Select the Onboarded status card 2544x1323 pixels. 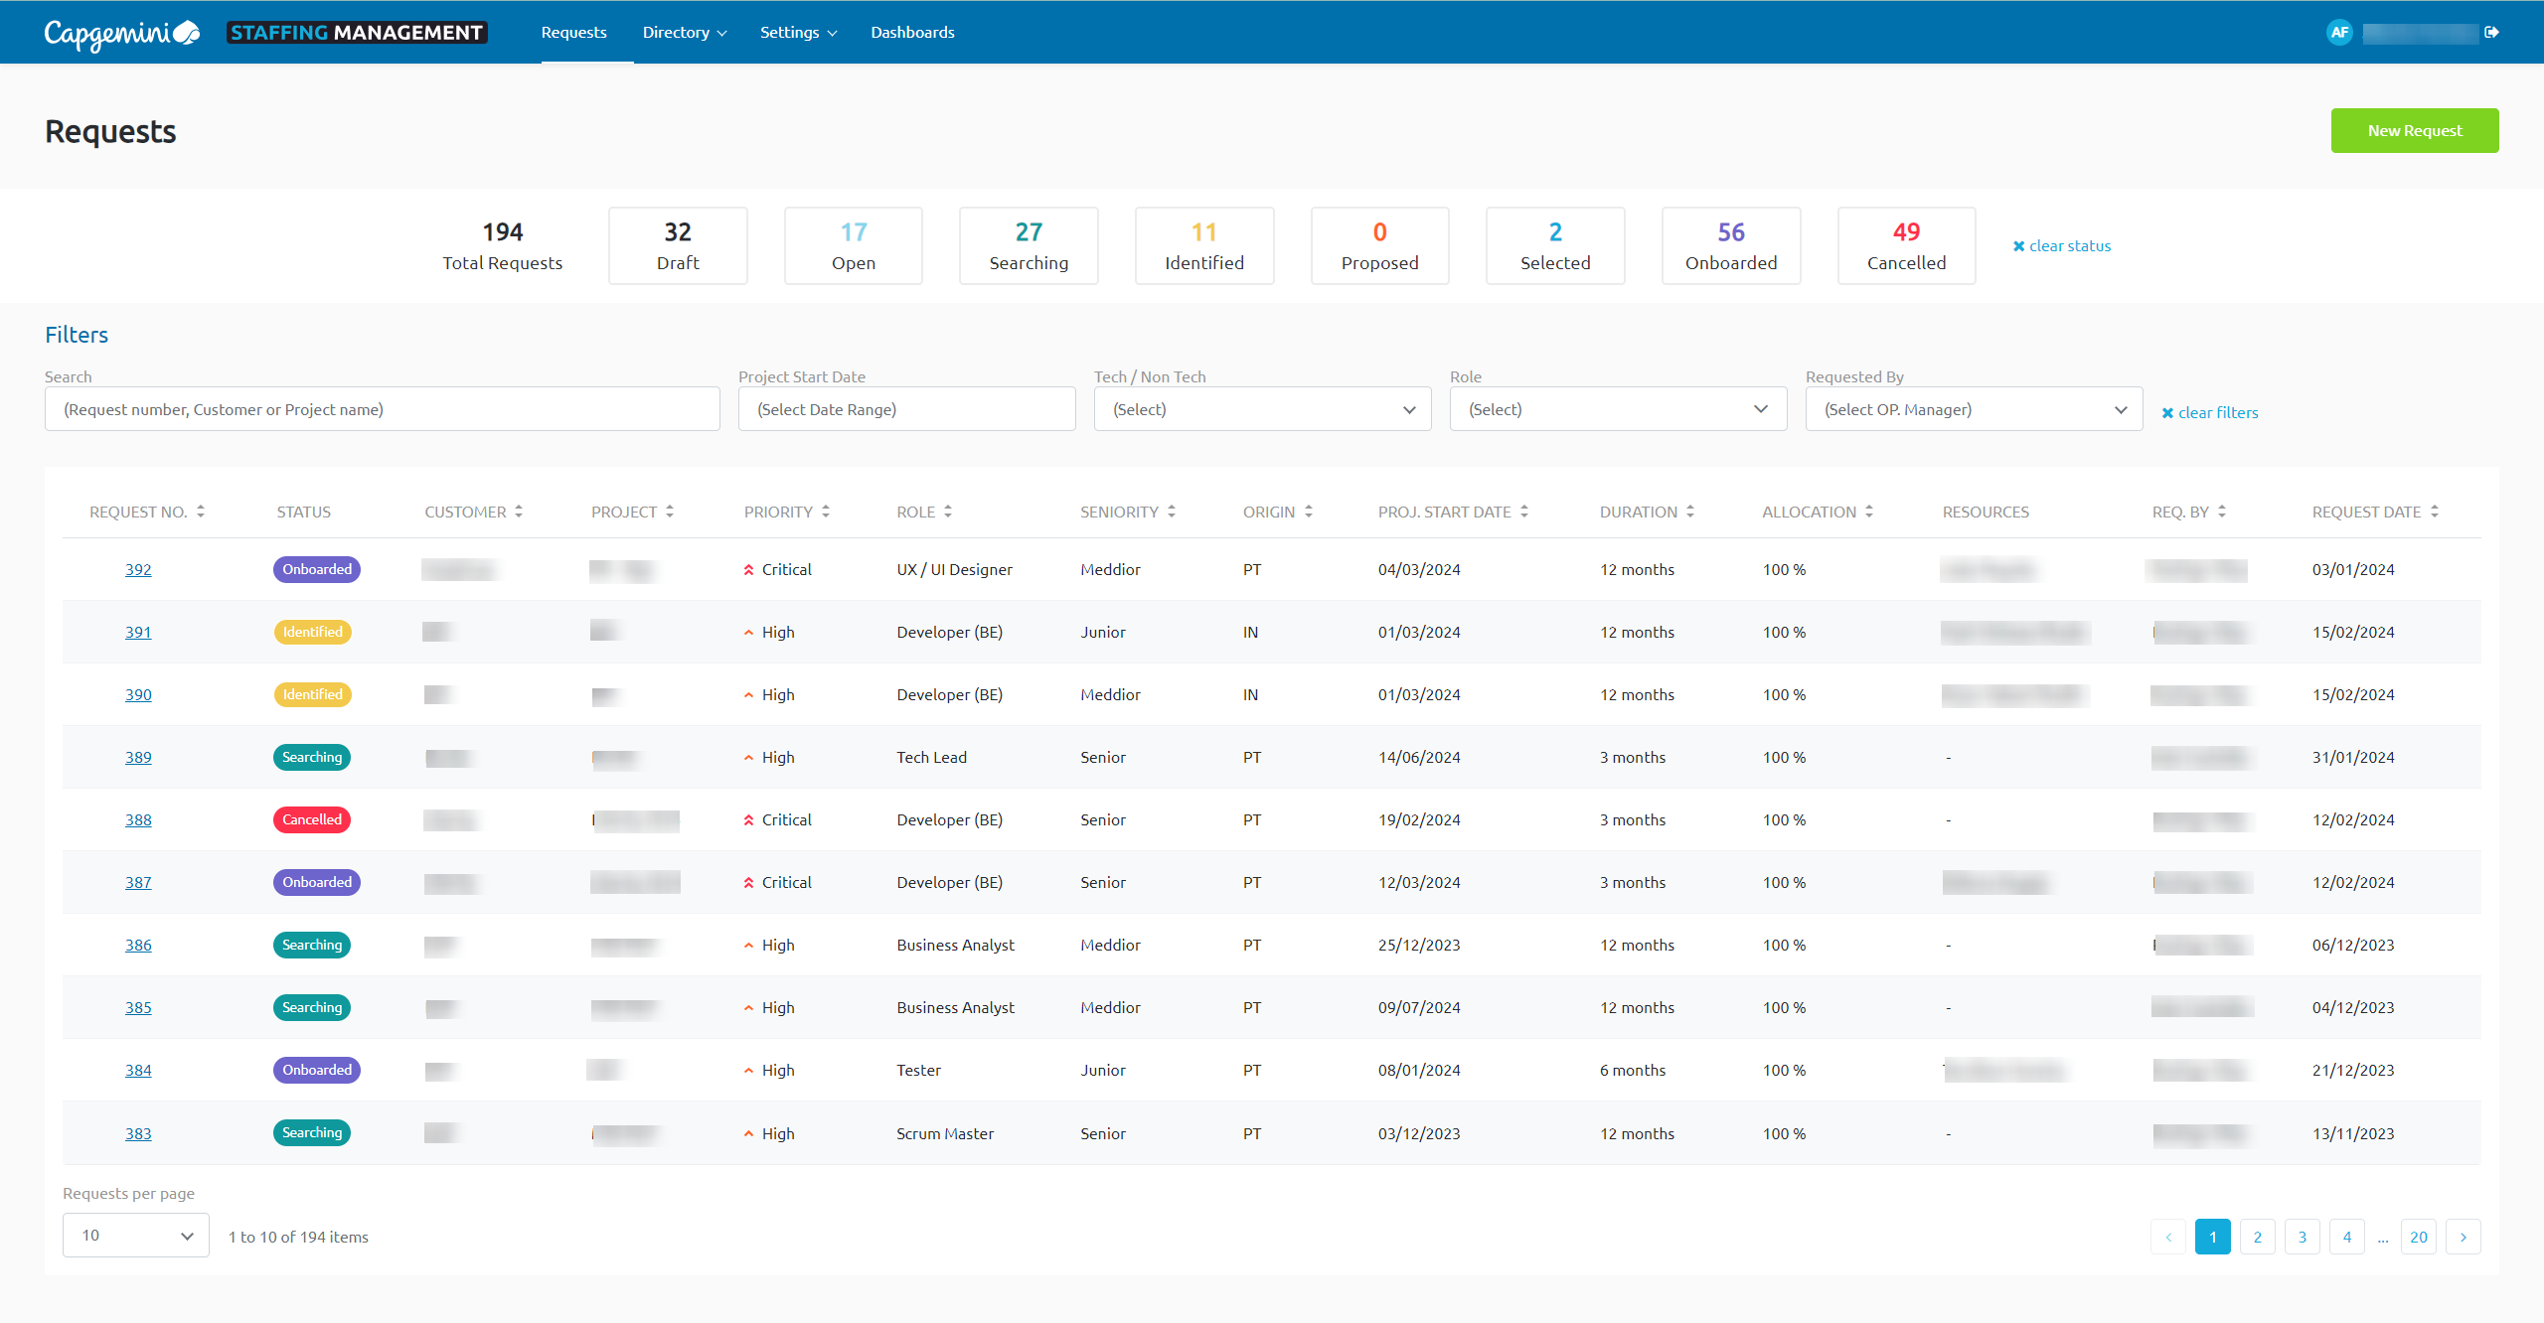(x=1730, y=245)
